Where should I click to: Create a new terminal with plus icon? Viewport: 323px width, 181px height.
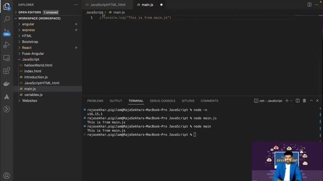click(x=287, y=101)
